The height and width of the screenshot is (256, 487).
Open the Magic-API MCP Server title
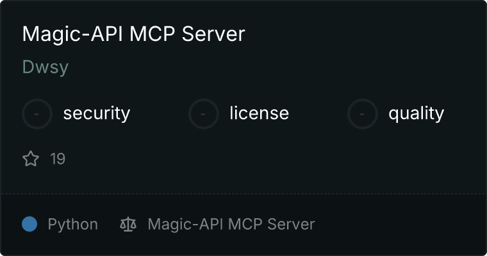133,34
